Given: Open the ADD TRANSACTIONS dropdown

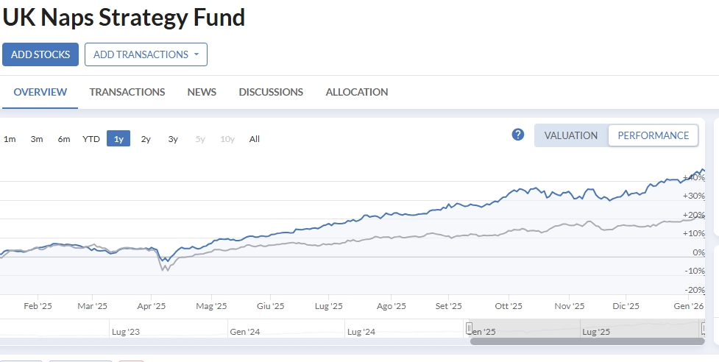Looking at the screenshot, I should [x=146, y=54].
